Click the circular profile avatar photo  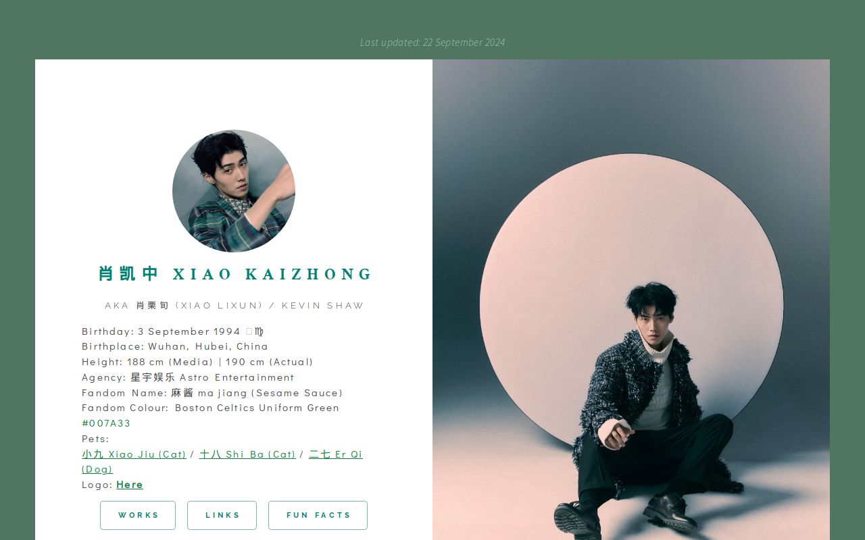point(234,191)
